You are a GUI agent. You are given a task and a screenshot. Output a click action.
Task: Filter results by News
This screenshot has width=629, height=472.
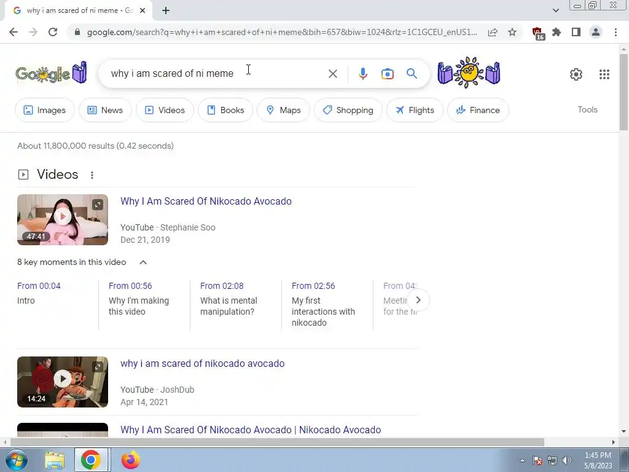pos(105,110)
